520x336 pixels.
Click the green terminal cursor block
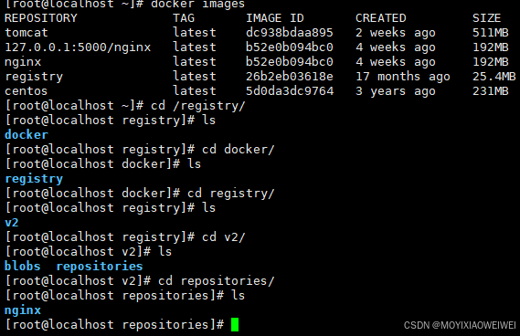click(235, 324)
